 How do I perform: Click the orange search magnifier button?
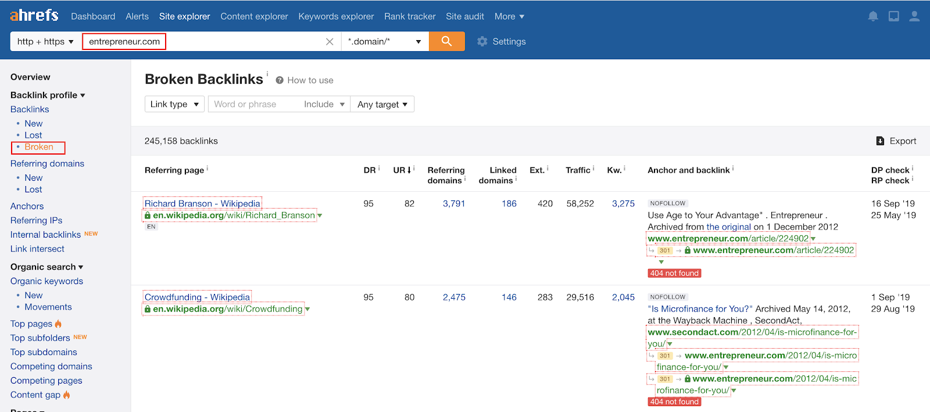coord(446,41)
